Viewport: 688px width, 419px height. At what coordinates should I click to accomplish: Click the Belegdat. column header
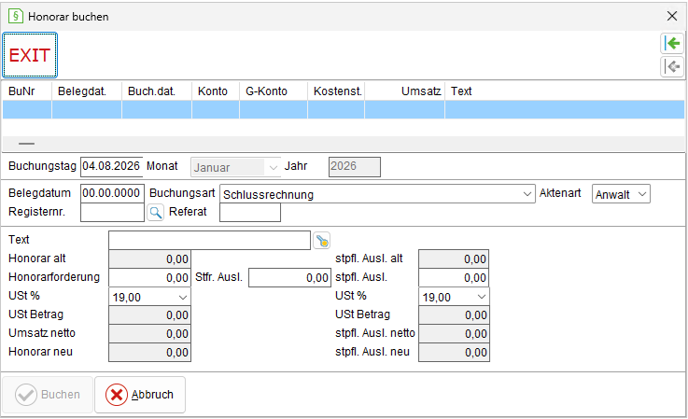pos(87,91)
